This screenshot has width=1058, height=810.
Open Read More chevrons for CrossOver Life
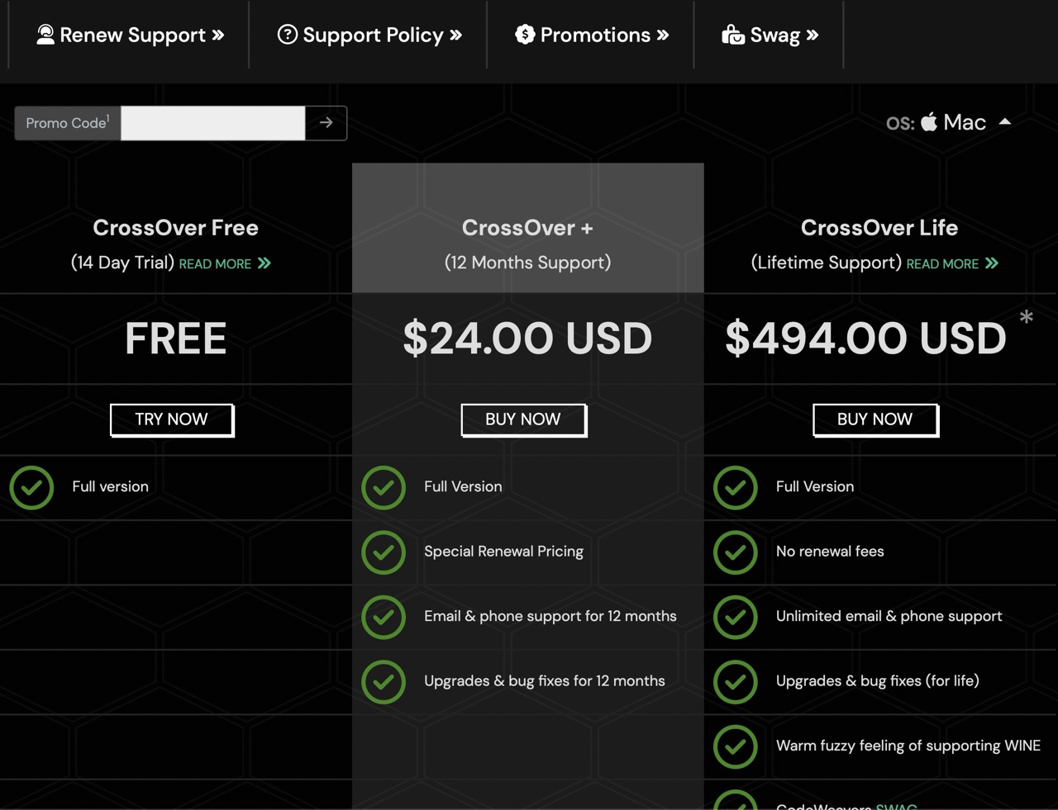992,263
